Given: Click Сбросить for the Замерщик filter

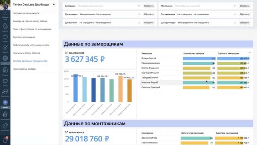Looking at the screenshot, I should point(149,6).
